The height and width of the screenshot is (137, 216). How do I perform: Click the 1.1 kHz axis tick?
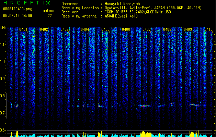point(3,45)
